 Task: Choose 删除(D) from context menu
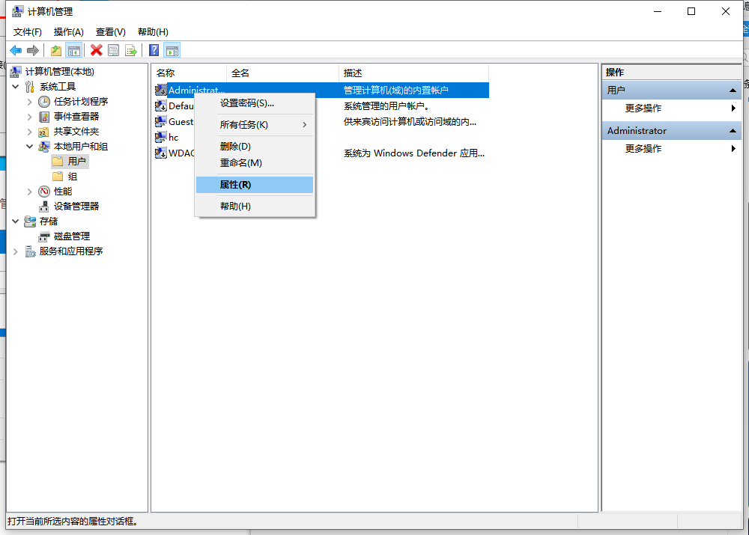click(255, 147)
